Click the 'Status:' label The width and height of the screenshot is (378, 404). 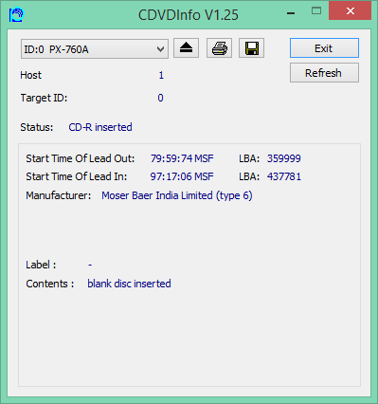click(37, 127)
